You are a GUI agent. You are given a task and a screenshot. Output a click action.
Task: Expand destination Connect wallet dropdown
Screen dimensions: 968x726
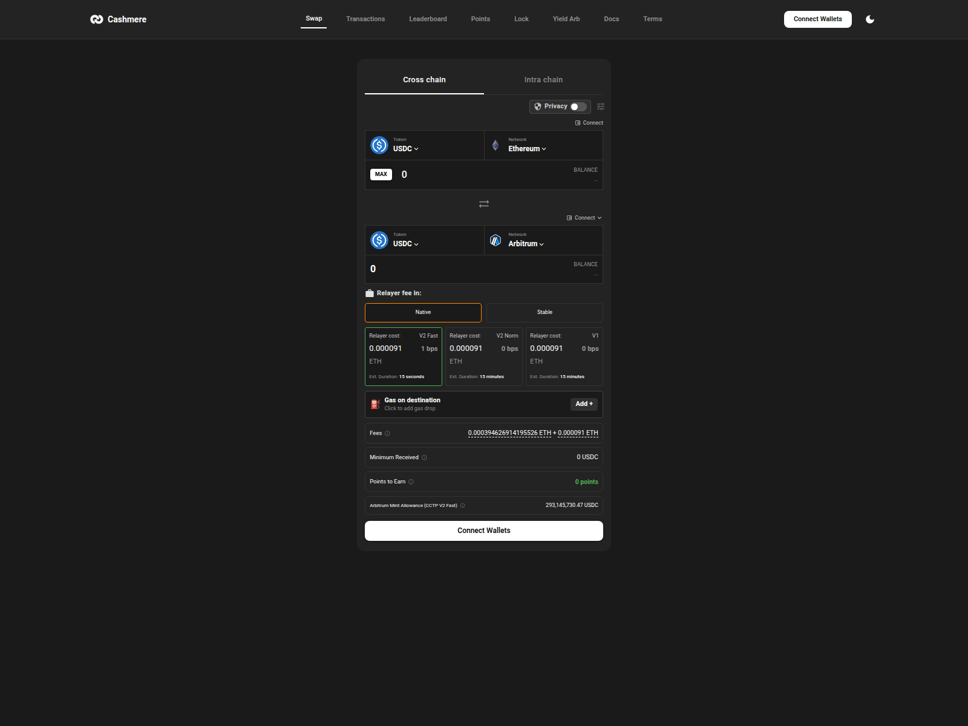(584, 218)
